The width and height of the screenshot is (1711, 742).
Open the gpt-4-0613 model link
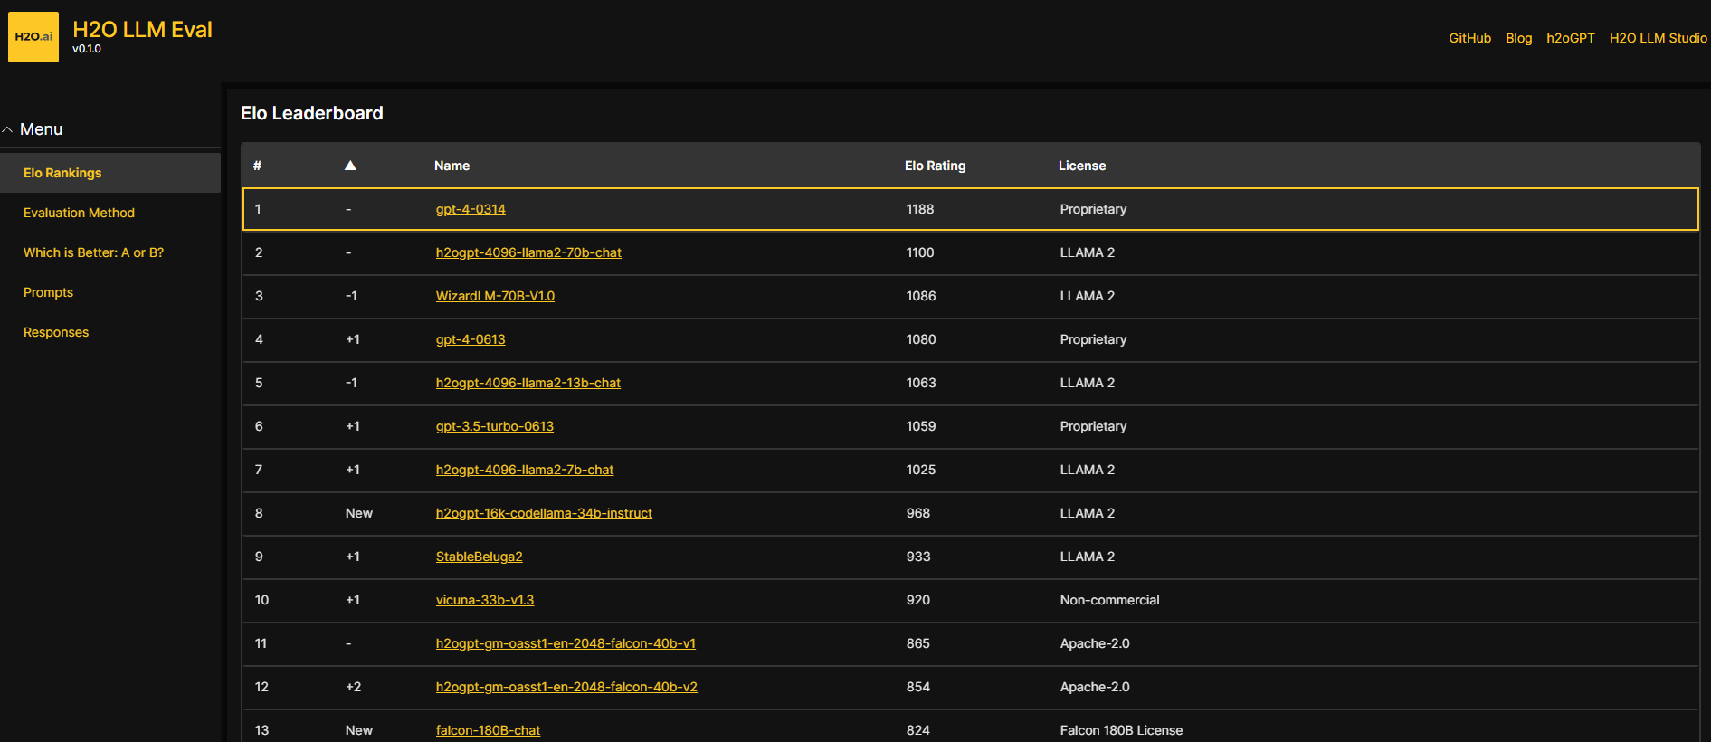[471, 339]
